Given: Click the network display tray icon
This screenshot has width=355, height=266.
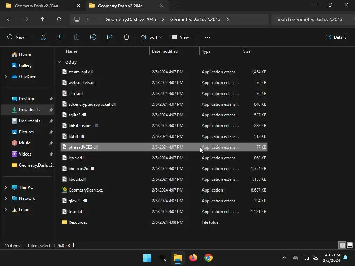Looking at the screenshot, I should 306,258.
